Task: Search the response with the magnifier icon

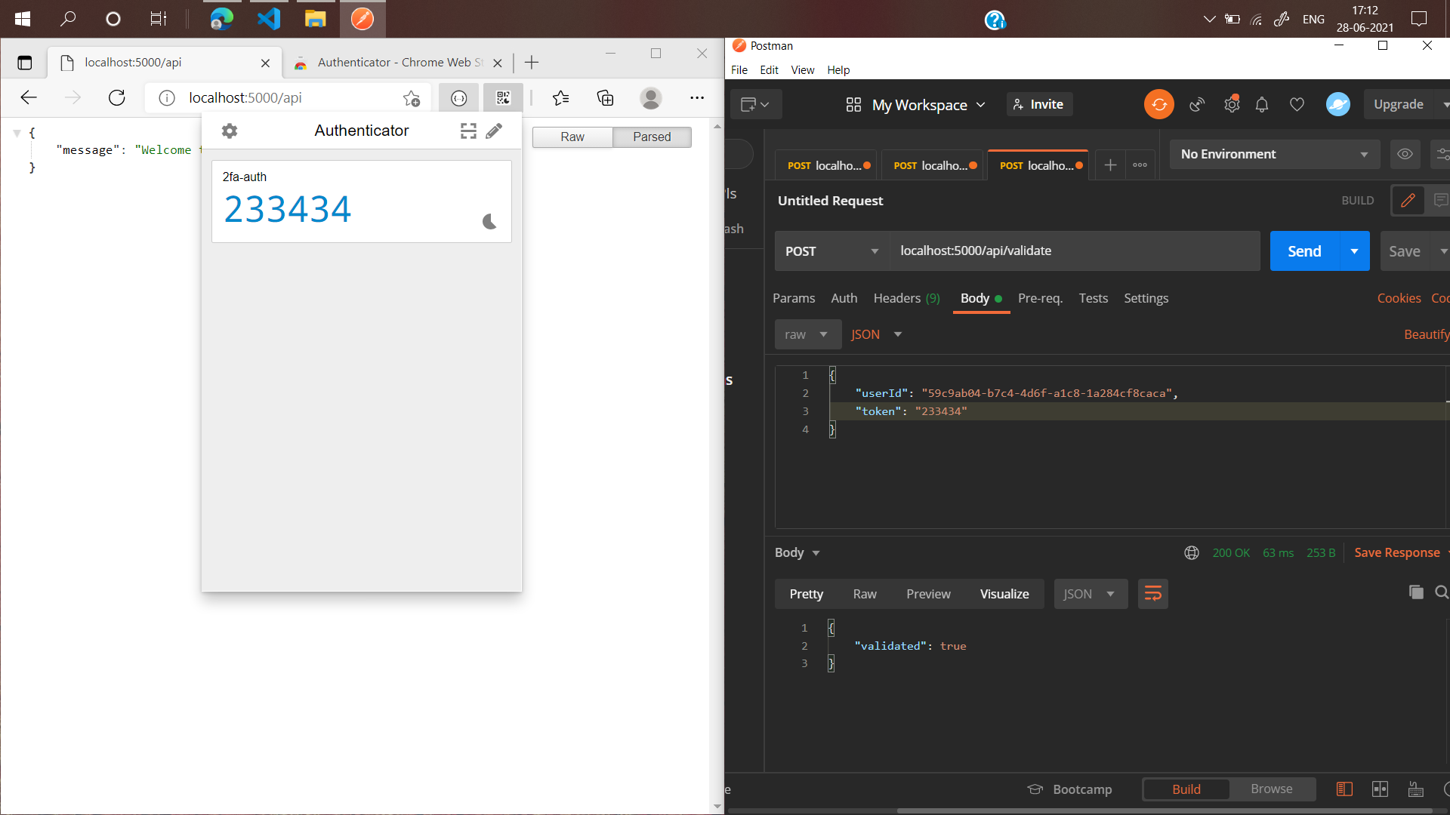Action: point(1442,592)
